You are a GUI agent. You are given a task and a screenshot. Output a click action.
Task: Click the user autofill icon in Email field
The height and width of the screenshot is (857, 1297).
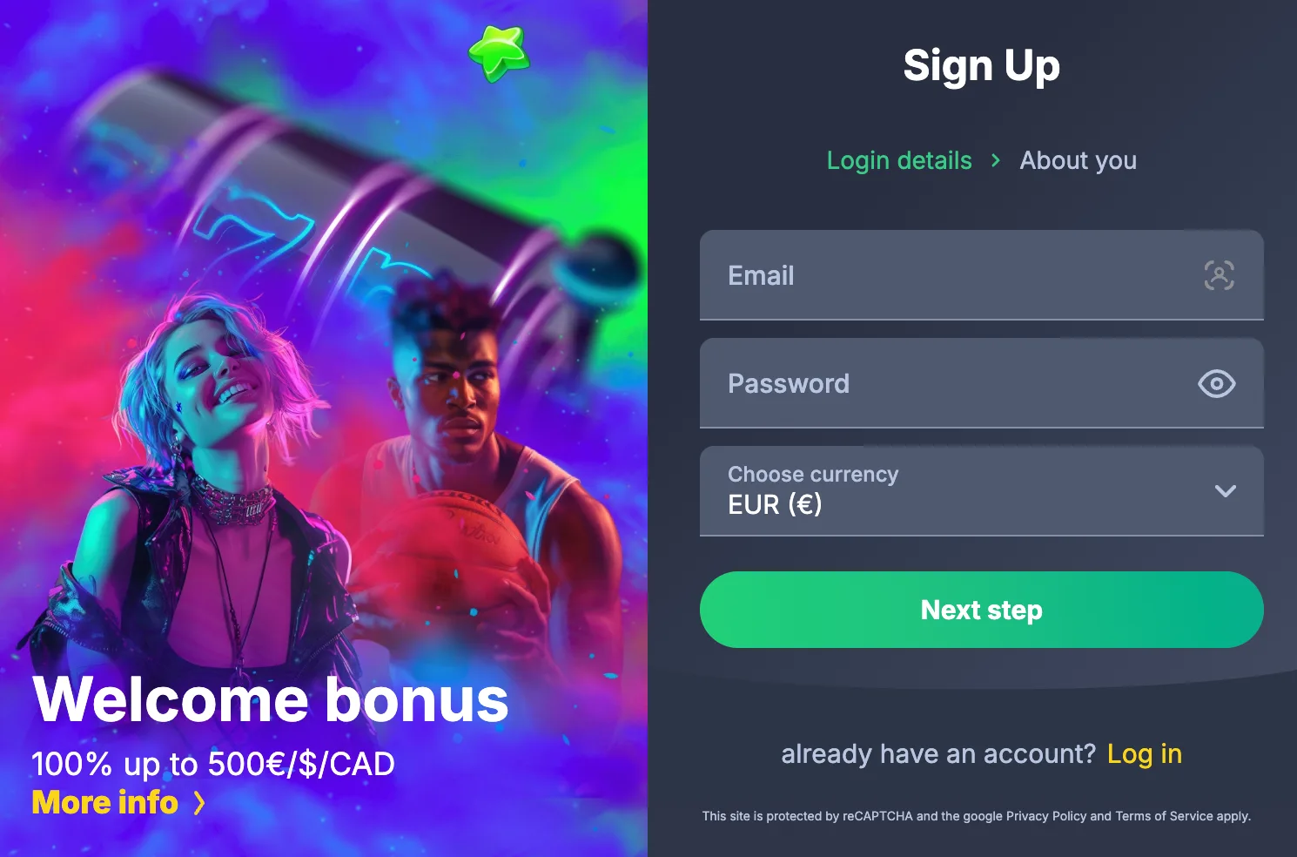[x=1219, y=275]
